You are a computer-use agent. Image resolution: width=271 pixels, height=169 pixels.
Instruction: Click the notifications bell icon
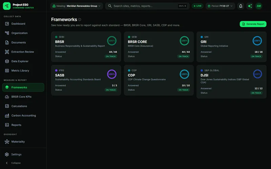point(241,6)
